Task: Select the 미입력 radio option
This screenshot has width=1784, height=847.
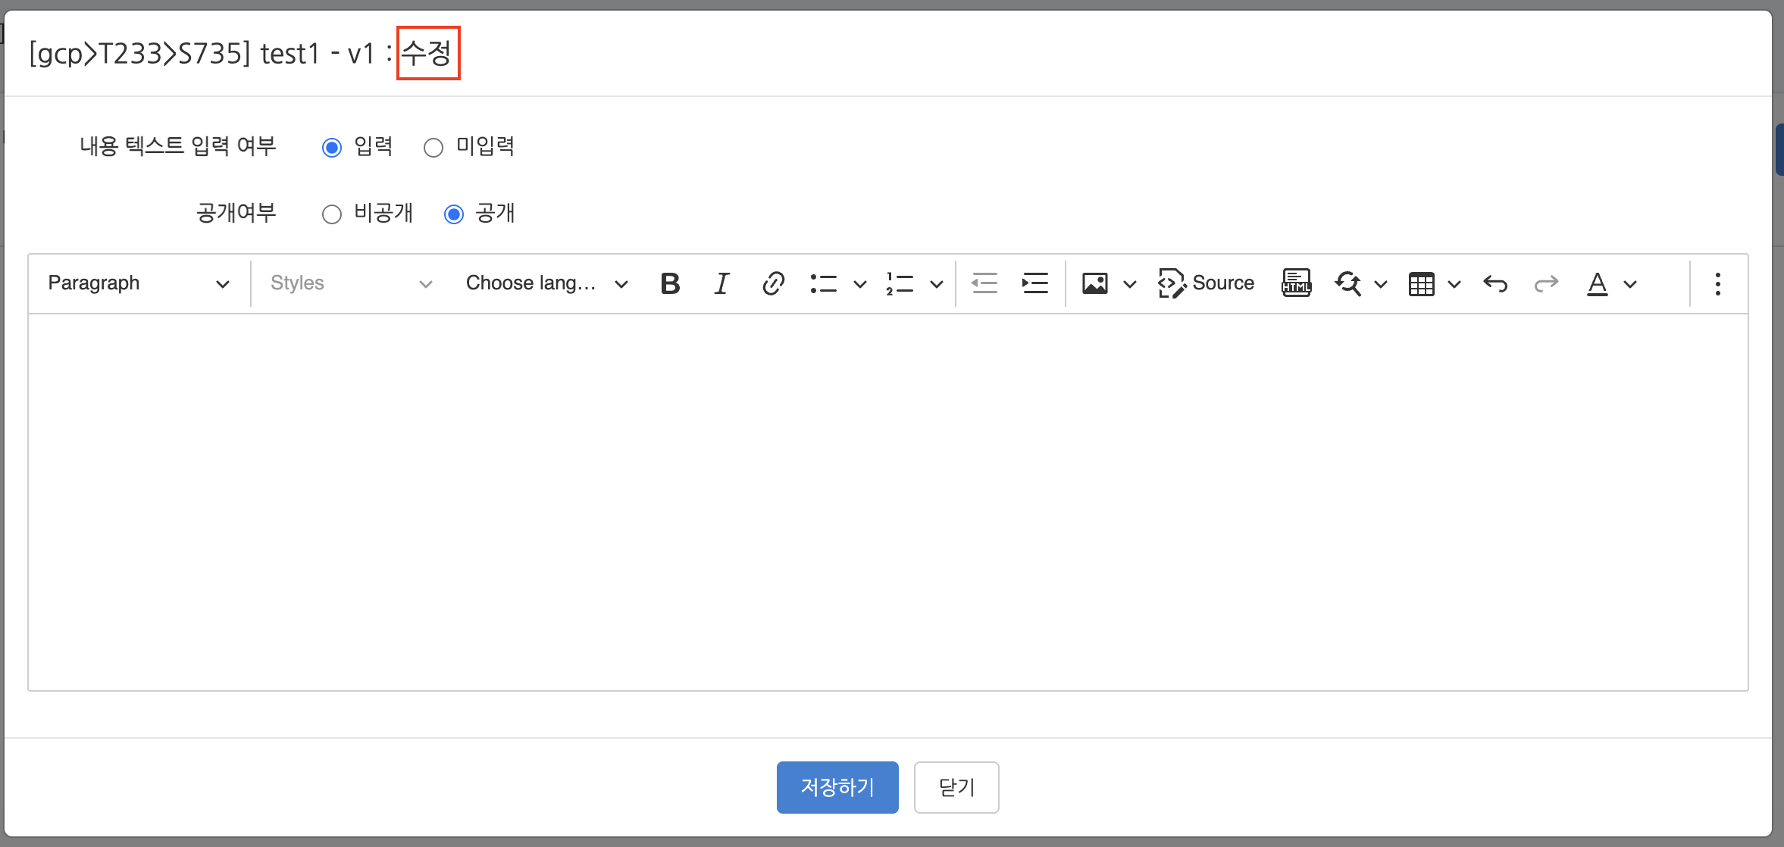Action: click(x=433, y=148)
